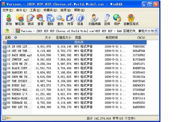
Task: Click packed size 9,821,474
Action: tap(64, 94)
